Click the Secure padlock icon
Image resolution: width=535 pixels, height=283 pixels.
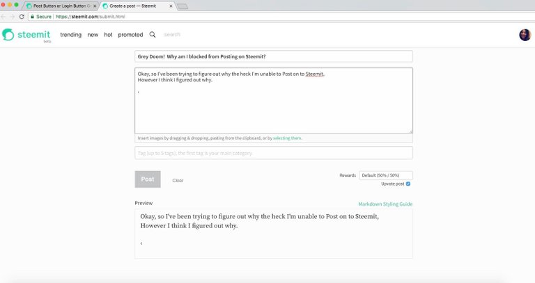click(33, 17)
